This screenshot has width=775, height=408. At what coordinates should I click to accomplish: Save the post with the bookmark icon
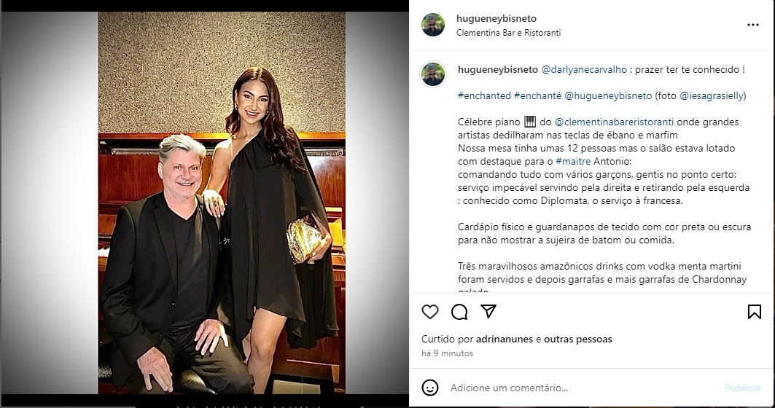(755, 312)
